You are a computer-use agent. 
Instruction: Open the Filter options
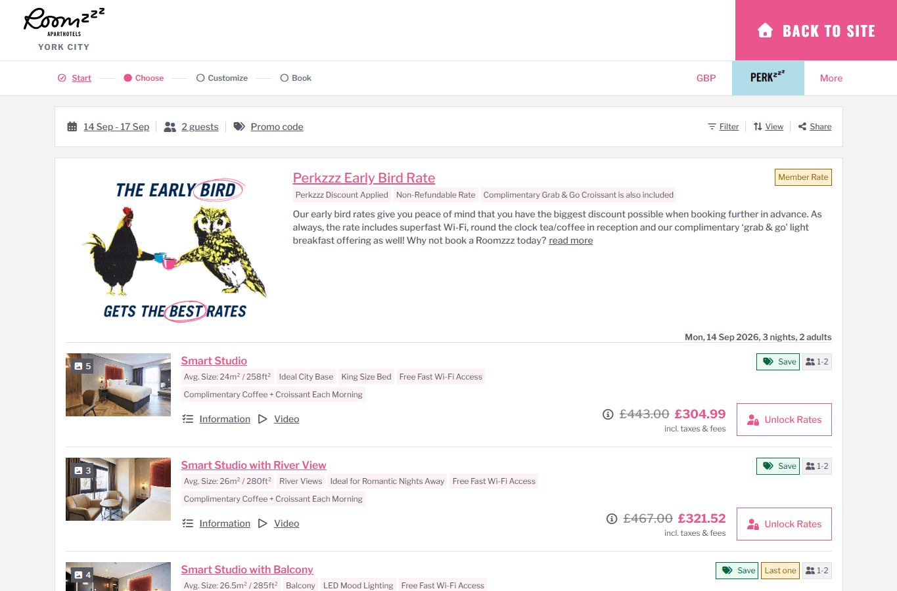[x=729, y=127]
